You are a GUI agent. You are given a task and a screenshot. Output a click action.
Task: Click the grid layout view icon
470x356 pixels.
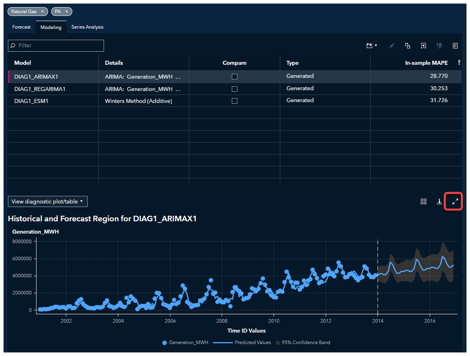coord(423,202)
